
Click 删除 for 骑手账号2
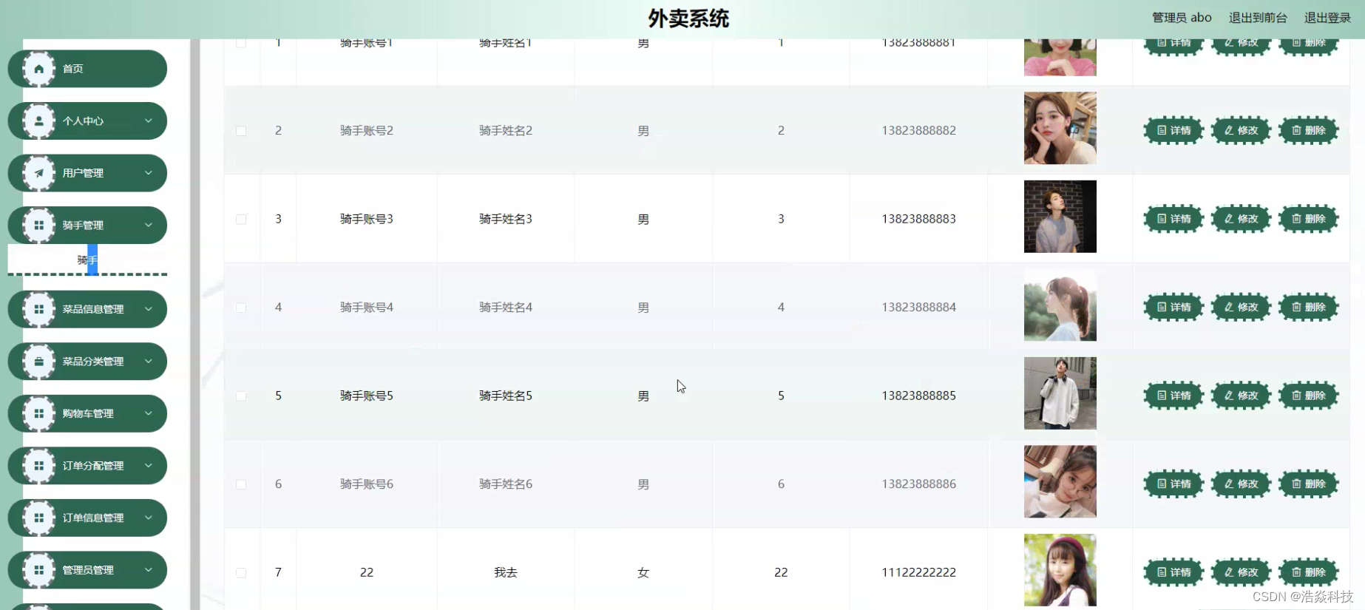click(x=1308, y=130)
